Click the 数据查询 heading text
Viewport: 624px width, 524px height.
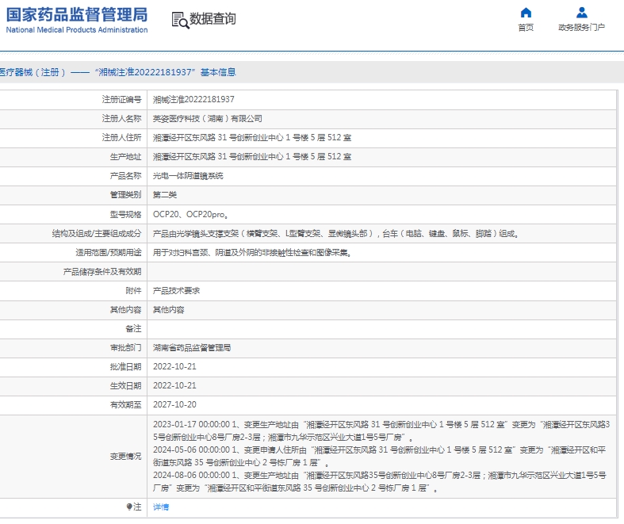[212, 19]
